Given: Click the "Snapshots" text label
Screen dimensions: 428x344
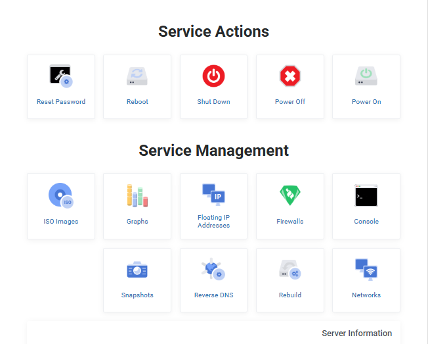Looking at the screenshot, I should pos(137,295).
